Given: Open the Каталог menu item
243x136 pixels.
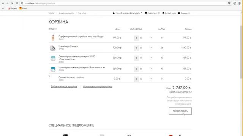Looking at the screenshot, I should coord(52,13).
